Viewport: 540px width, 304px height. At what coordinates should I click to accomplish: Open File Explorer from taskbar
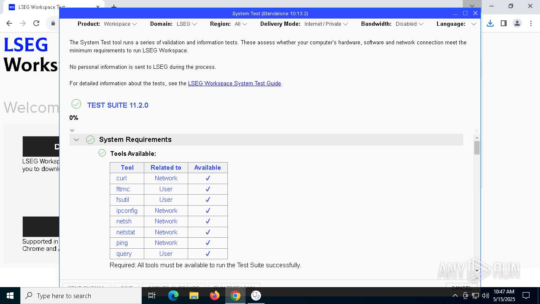tap(194, 296)
